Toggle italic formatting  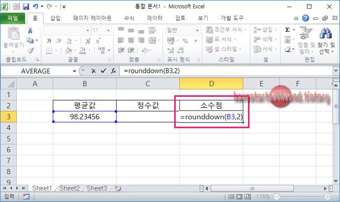coord(59,41)
